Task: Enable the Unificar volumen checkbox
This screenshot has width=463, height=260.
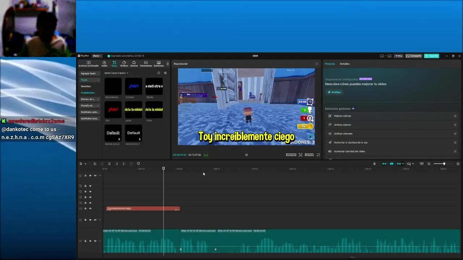Action: click(455, 134)
